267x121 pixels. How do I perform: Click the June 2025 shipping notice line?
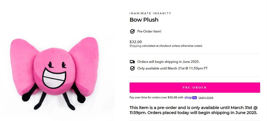(x=168, y=62)
